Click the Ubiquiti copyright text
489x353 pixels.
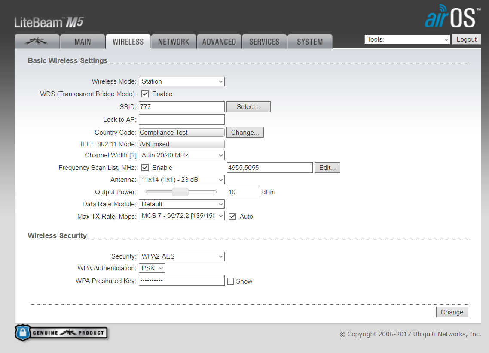tap(410, 334)
